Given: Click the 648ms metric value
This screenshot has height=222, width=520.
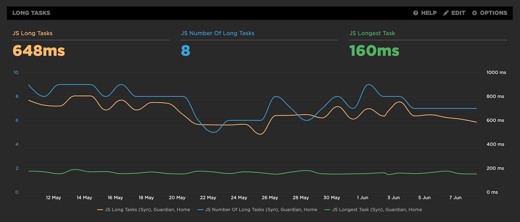Looking at the screenshot, I should coord(39,51).
